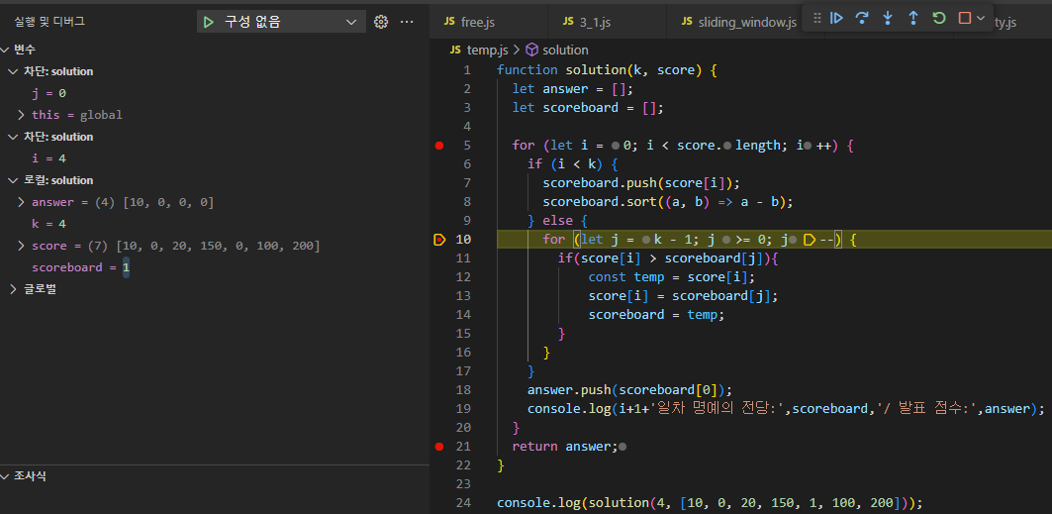Click the Step Out debug icon

[913, 18]
